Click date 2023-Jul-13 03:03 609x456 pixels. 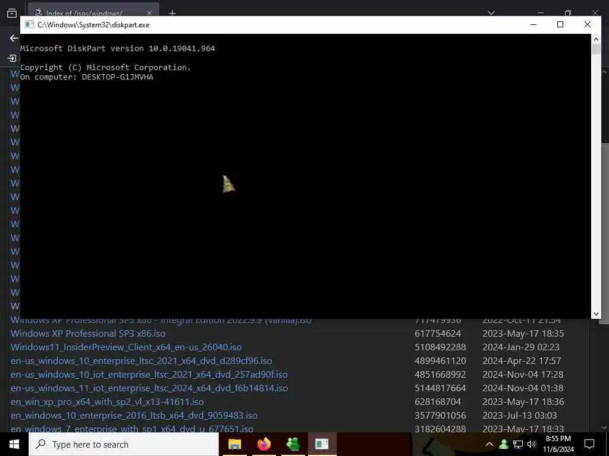[x=520, y=415]
